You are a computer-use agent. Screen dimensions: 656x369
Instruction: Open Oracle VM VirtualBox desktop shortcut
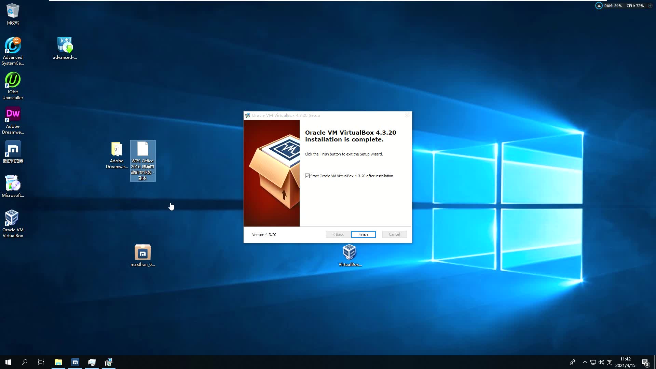[13, 224]
